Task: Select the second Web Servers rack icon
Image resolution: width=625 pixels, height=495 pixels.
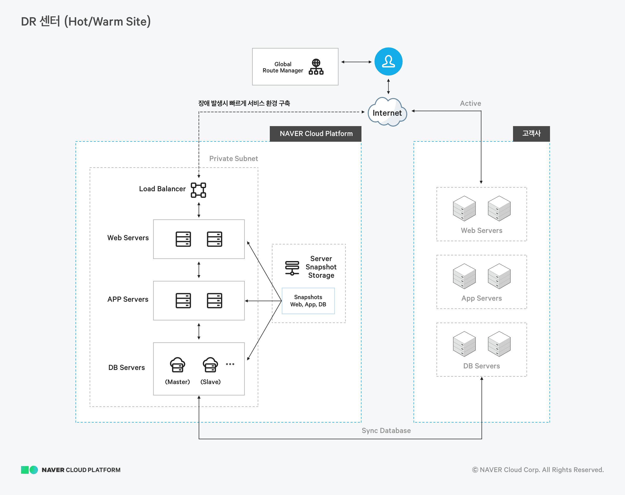Action: [215, 239]
